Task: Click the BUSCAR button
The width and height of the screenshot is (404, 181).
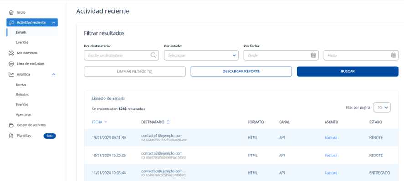Action: (347, 72)
